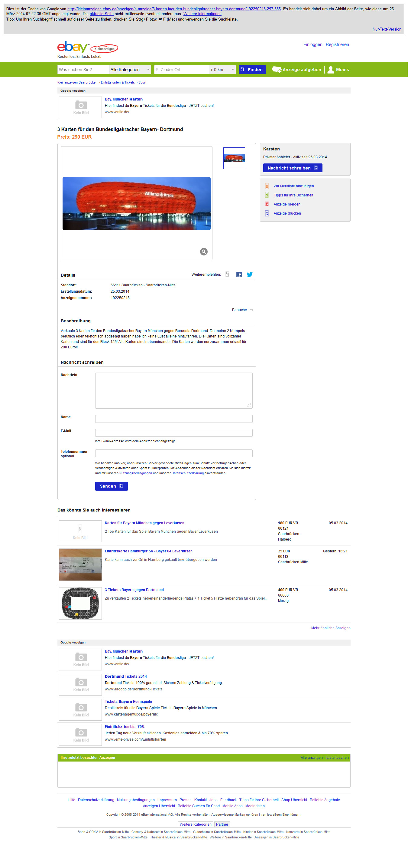Click the Nachricht message textarea
Screen dimensions: 408x849
(174, 390)
